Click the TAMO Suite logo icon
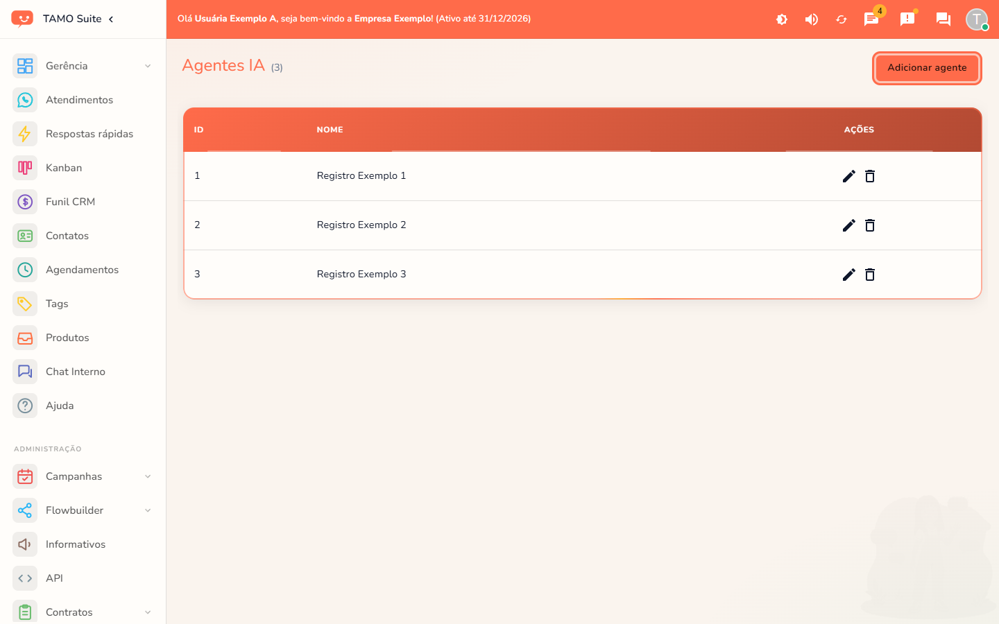 click(x=22, y=19)
